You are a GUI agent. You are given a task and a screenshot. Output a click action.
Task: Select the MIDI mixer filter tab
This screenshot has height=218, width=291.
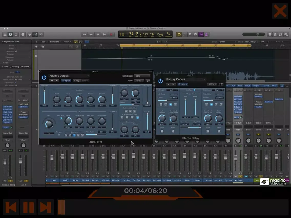pos(274,86)
